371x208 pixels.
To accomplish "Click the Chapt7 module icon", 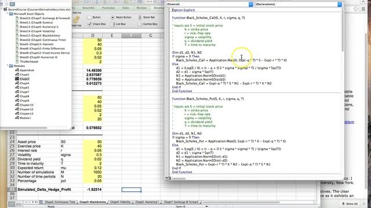I will click(x=17, y=92).
